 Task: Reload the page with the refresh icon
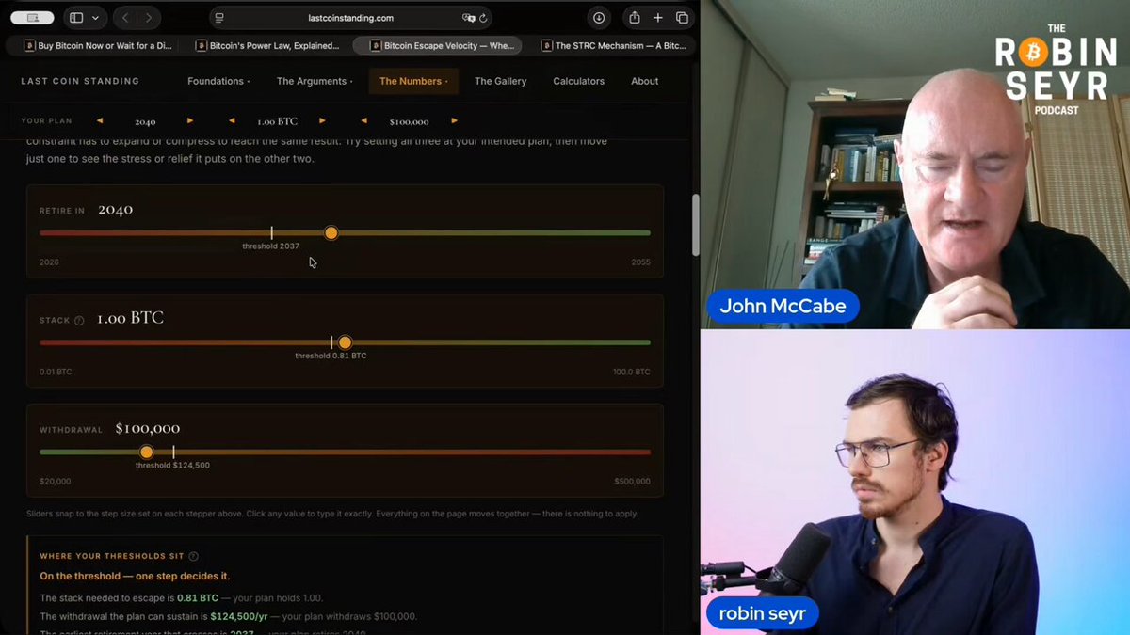click(x=483, y=18)
